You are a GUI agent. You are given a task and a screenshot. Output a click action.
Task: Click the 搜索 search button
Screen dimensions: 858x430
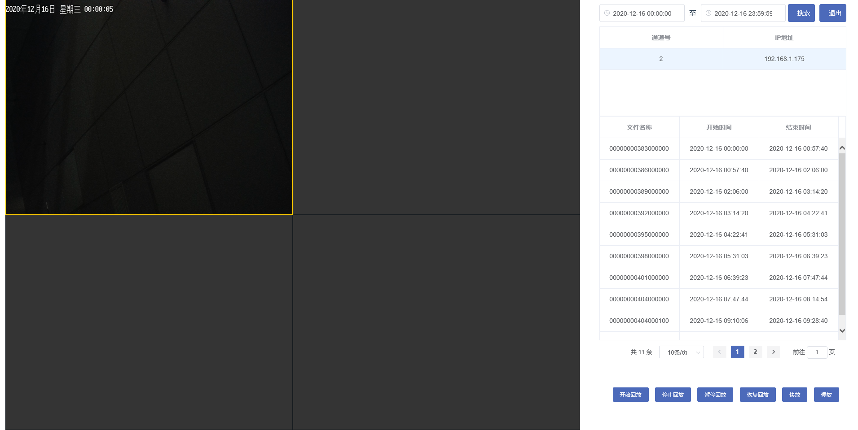point(801,13)
